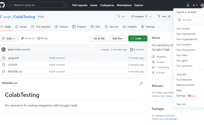Click Publish your first package link
This screenshot has width=204, height=125.
164,119
